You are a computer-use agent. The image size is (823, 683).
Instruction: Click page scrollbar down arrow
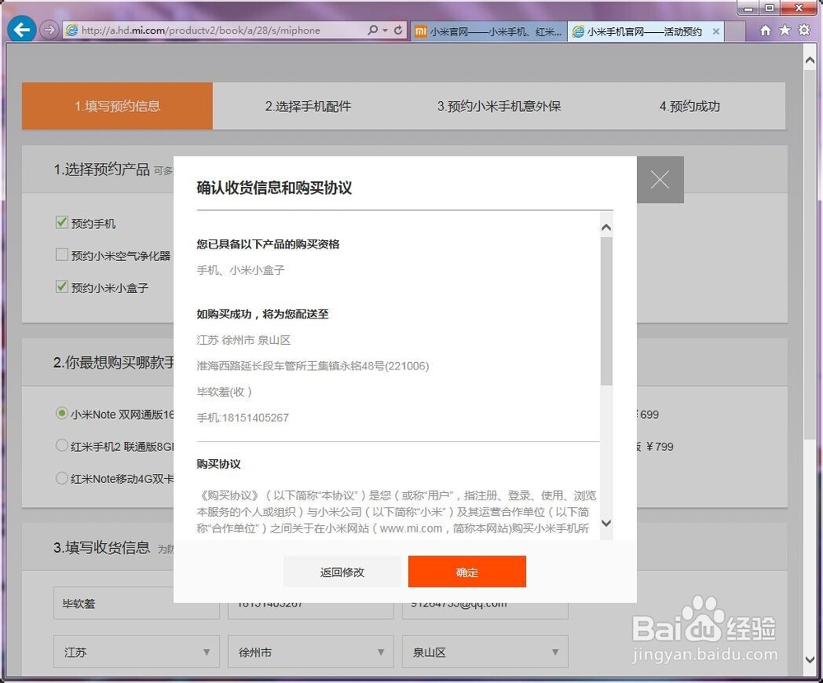coord(810,659)
